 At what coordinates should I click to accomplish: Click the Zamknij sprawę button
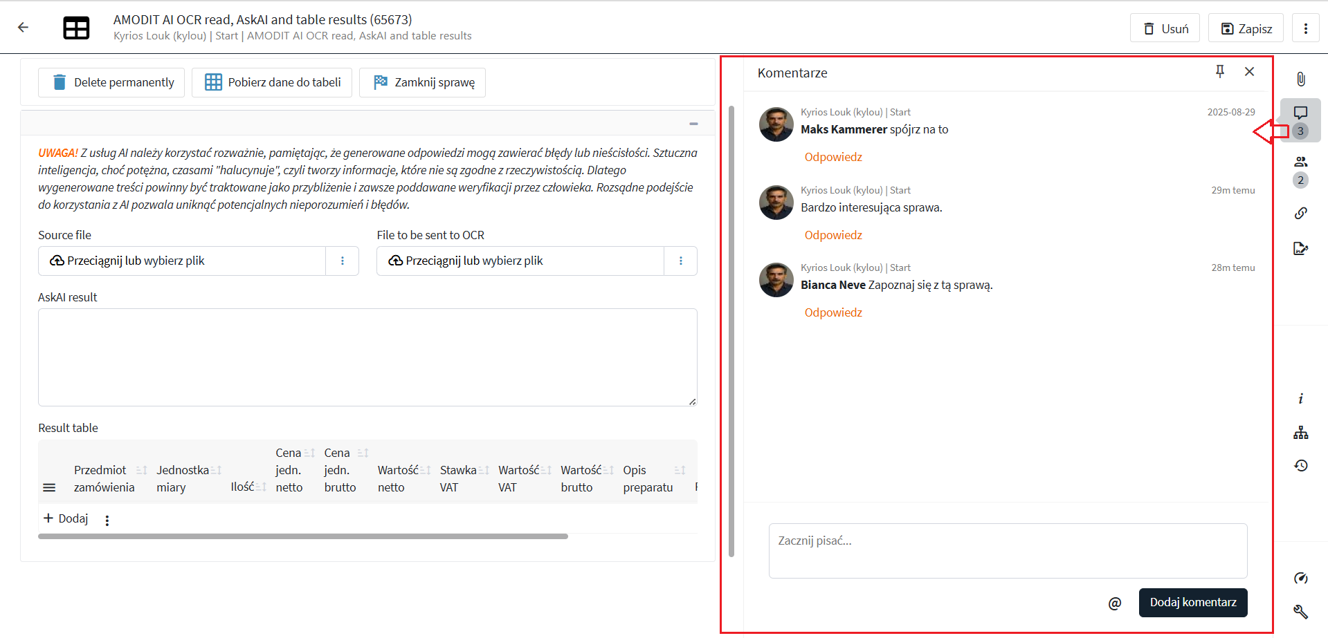tap(422, 82)
